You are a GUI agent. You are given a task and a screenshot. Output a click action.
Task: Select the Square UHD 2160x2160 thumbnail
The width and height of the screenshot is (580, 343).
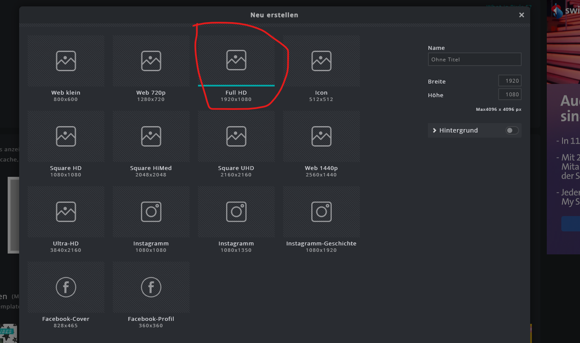[x=236, y=136]
